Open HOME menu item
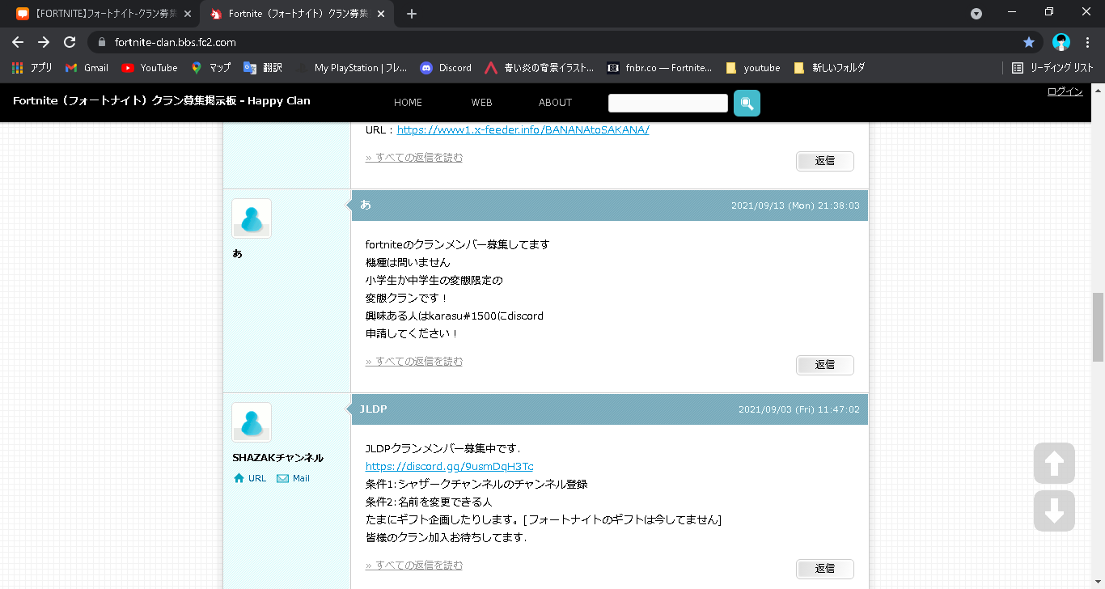Viewport: 1105px width, 589px height. click(408, 103)
